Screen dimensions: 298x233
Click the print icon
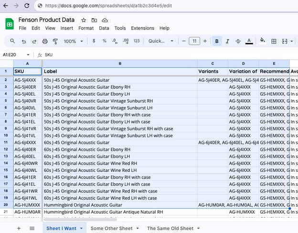tap(45, 41)
